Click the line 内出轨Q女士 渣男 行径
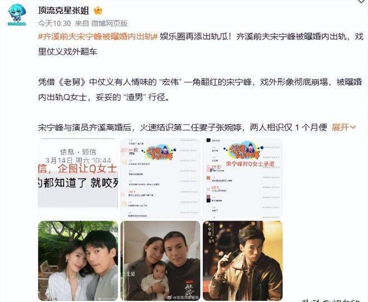368x302 pixels. coord(104,97)
